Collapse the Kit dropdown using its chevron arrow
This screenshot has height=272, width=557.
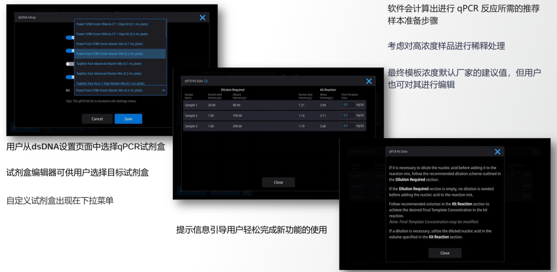click(163, 91)
